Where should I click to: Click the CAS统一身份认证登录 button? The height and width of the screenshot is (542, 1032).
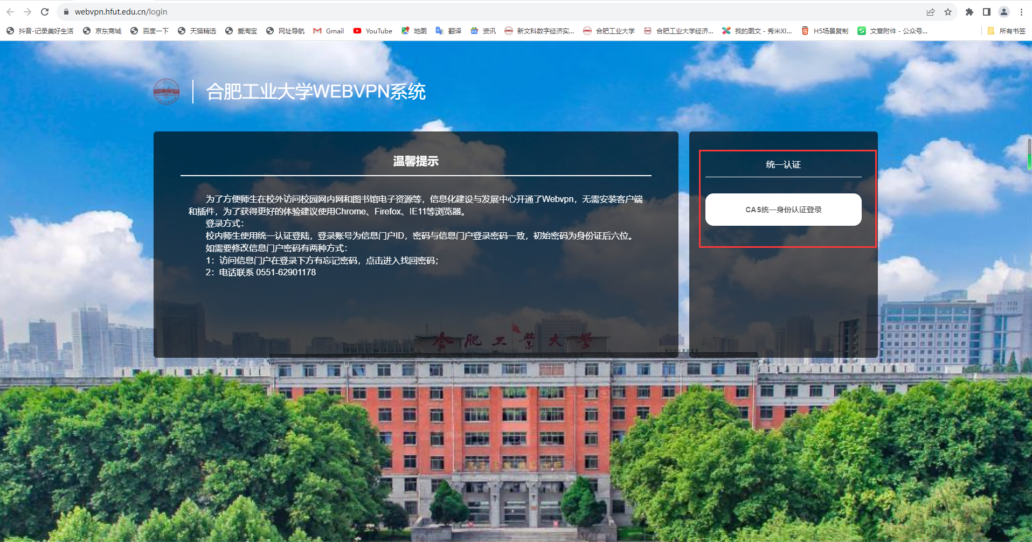(x=783, y=210)
